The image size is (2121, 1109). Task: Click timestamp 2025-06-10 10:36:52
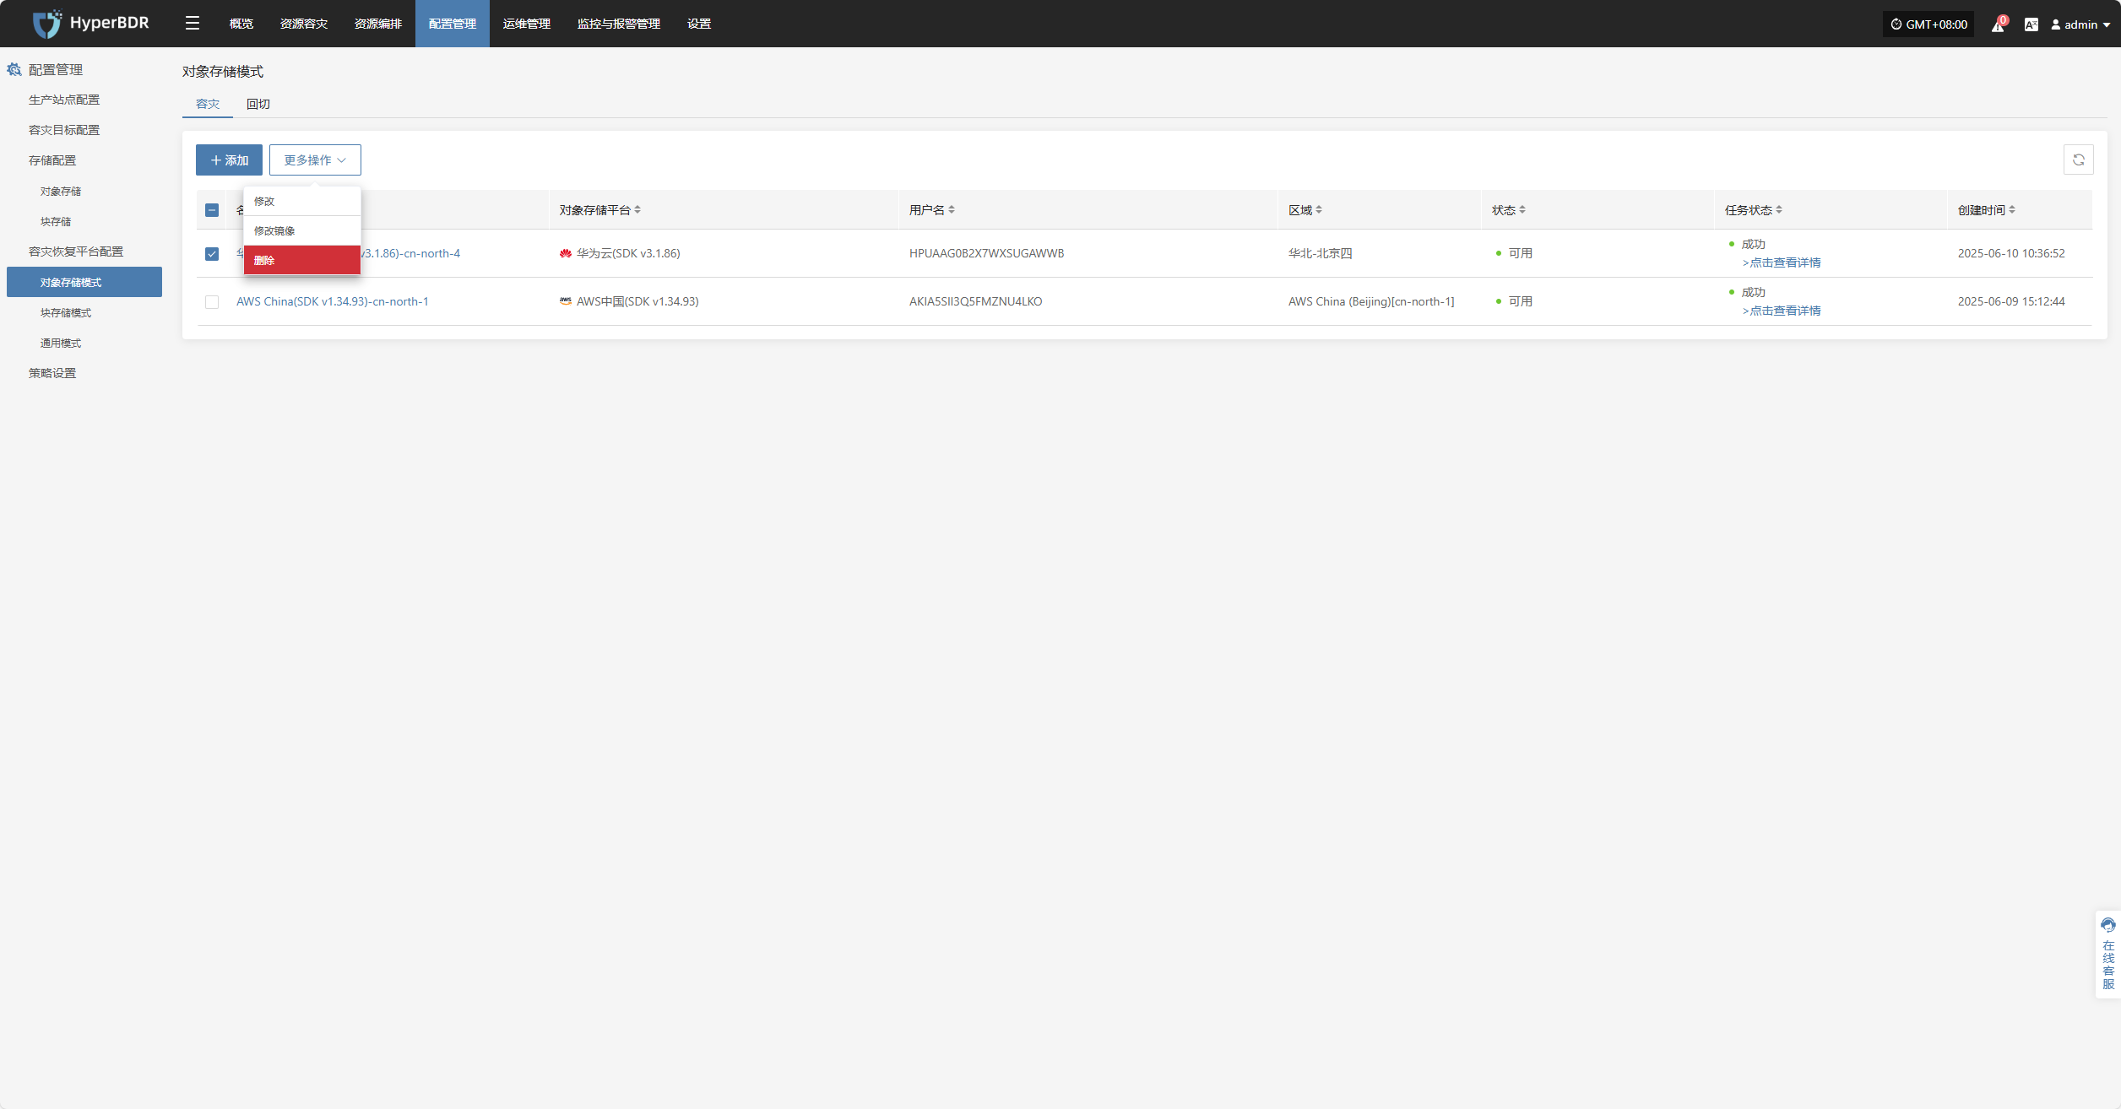click(x=2011, y=253)
